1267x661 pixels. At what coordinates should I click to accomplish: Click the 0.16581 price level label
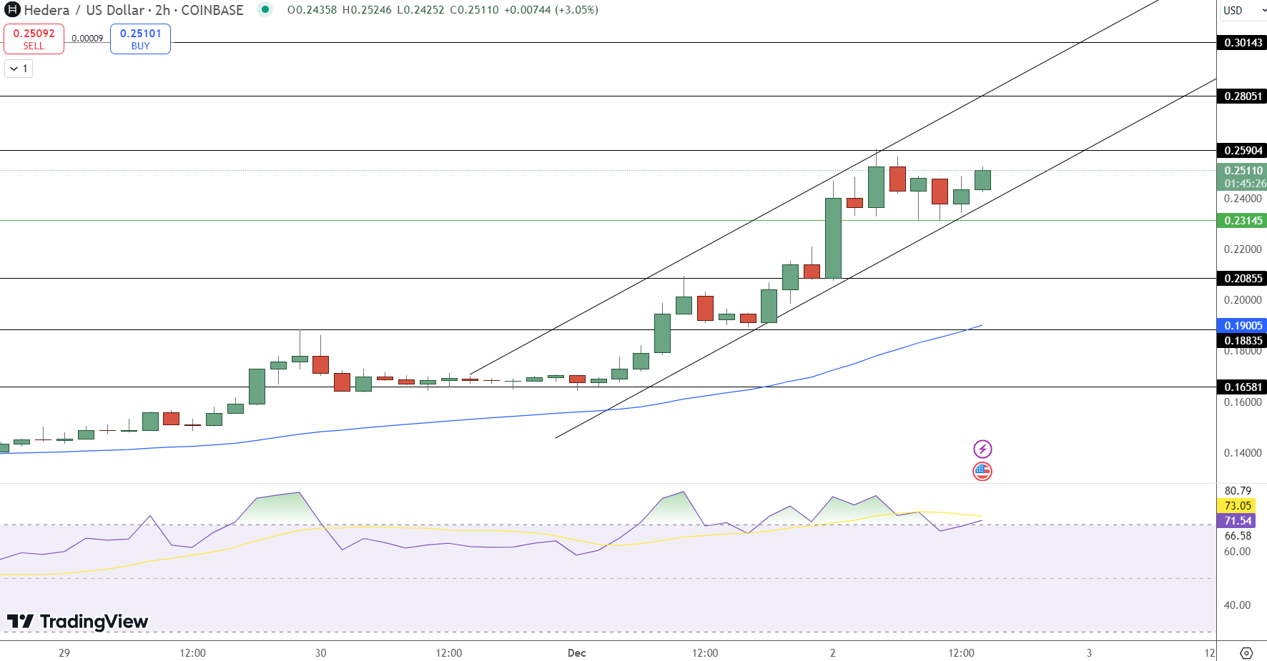coord(1242,387)
